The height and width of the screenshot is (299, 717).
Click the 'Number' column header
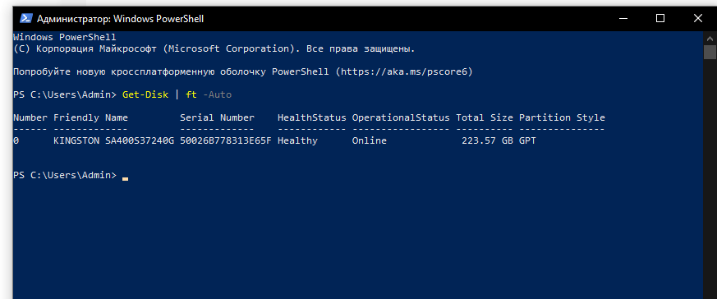[30, 117]
